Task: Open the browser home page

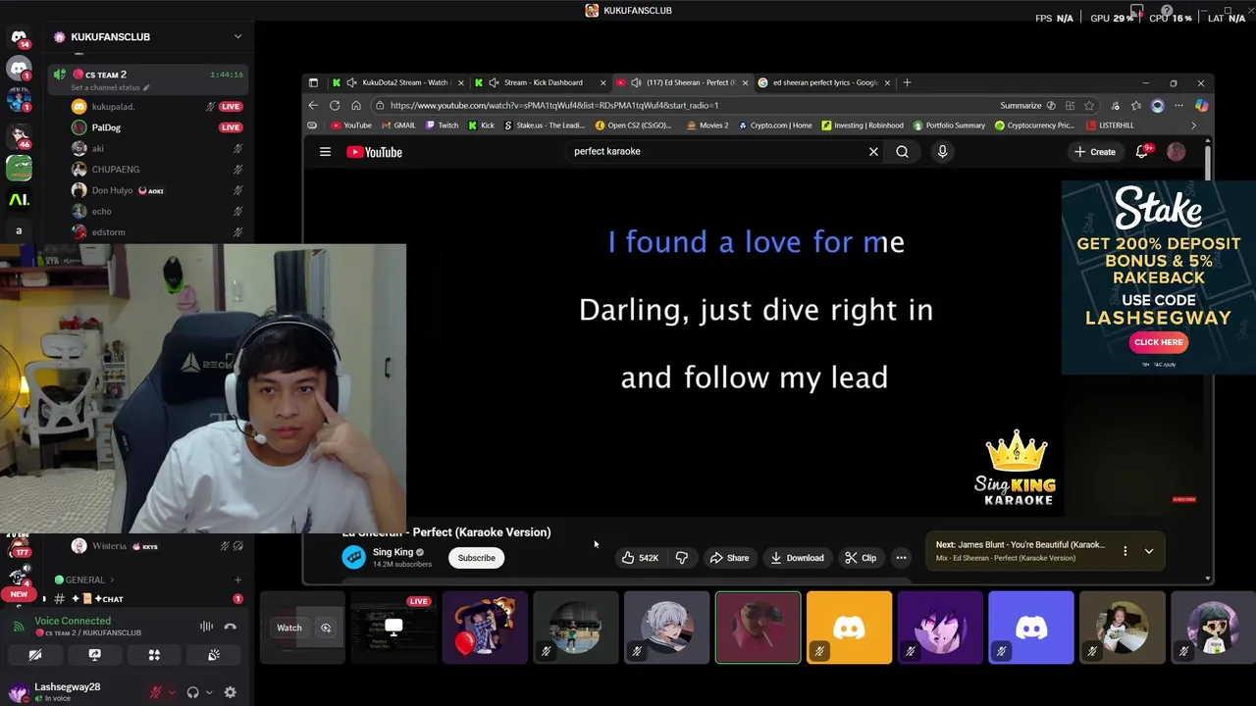Action: pyautogui.click(x=356, y=105)
